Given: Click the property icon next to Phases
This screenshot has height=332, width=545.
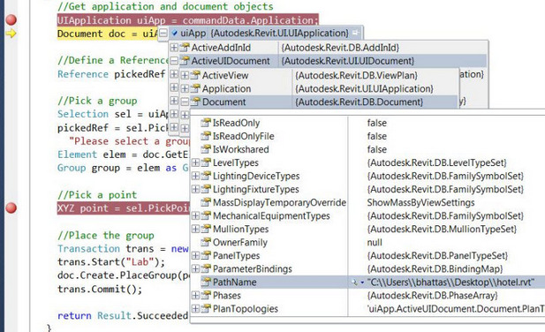Looking at the screenshot, I should [206, 295].
